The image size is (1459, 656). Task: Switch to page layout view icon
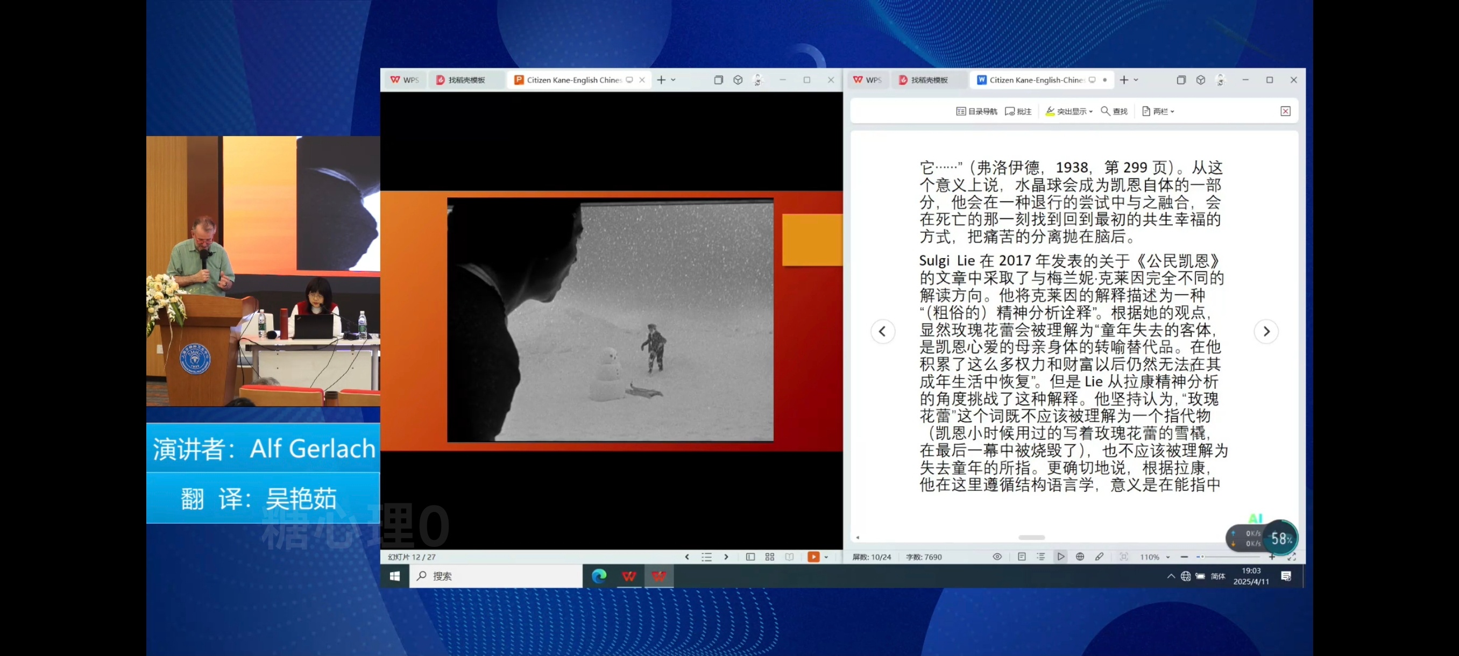coord(1022,557)
